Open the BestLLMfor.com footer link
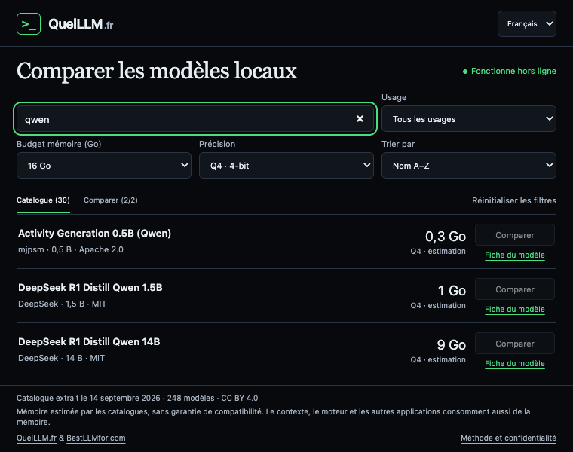 (96, 438)
